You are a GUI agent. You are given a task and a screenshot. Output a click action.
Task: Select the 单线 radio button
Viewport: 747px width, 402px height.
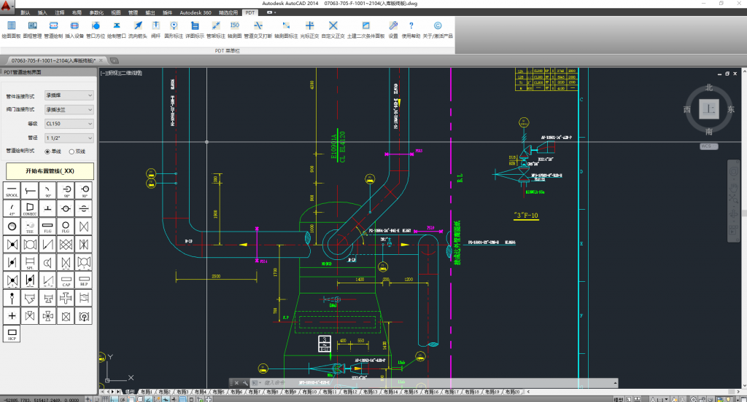click(48, 151)
